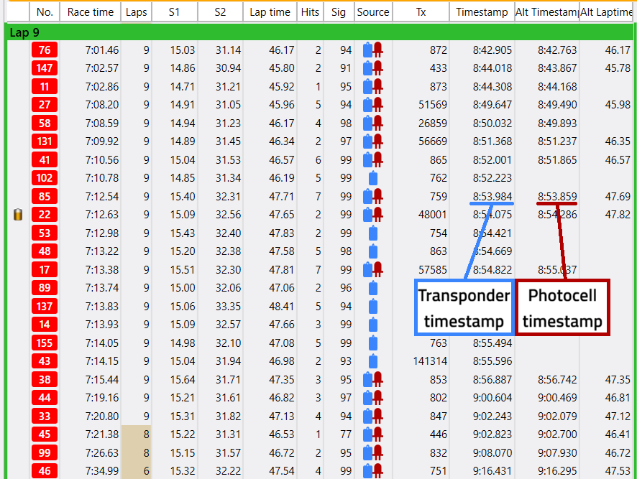The image size is (637, 479).
Task: Click the Tx column header
Action: point(421,12)
